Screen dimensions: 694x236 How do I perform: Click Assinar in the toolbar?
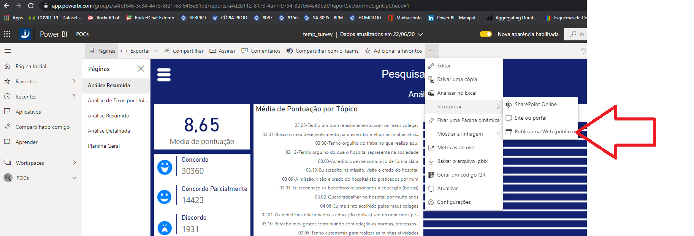[x=222, y=51]
